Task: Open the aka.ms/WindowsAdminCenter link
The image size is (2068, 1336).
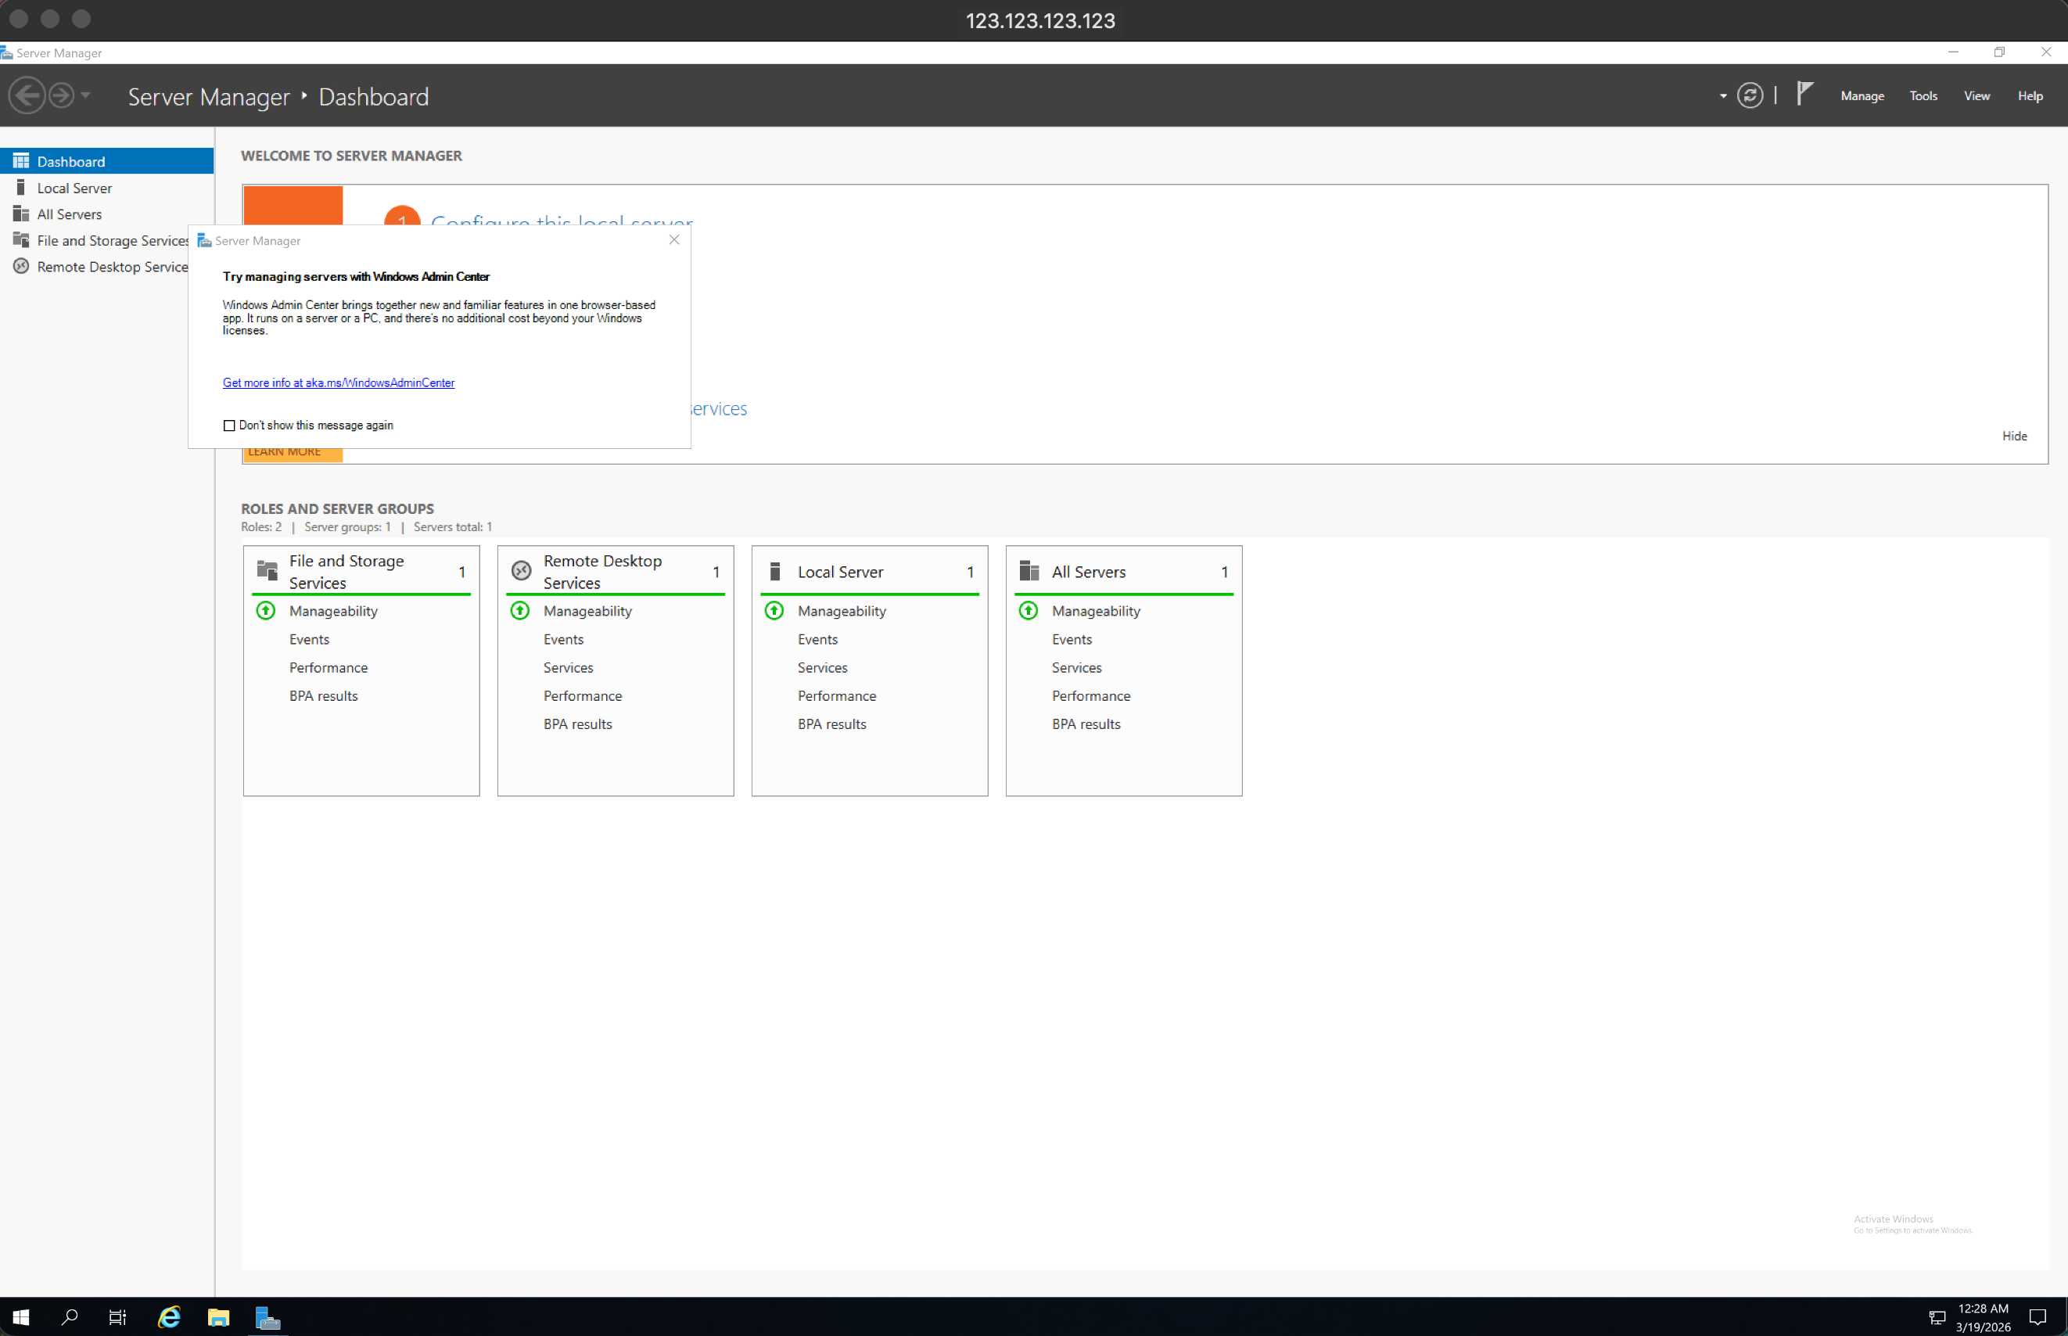Action: [x=339, y=382]
